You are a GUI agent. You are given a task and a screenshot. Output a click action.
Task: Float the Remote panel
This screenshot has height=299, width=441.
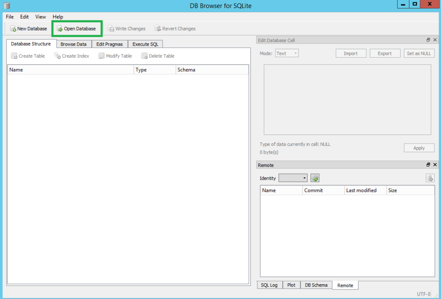428,165
